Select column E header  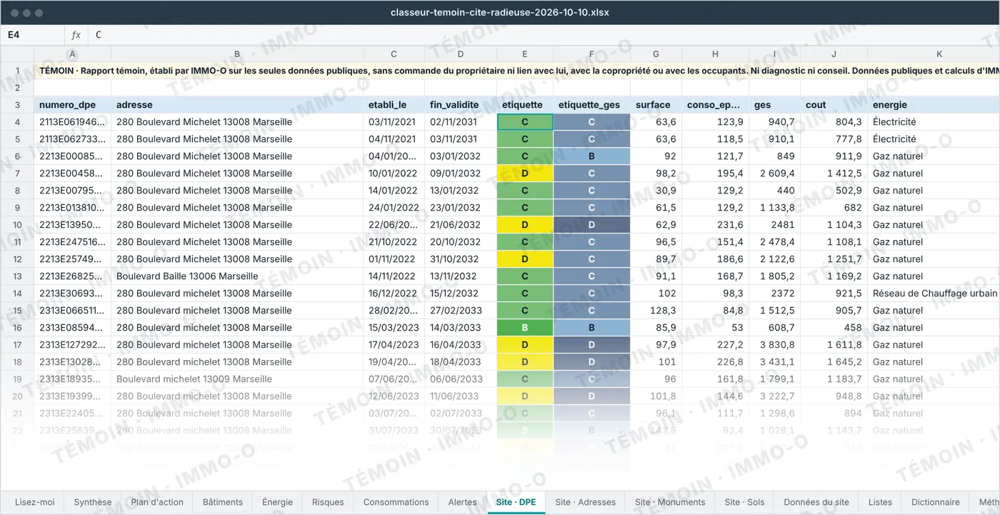(525, 54)
